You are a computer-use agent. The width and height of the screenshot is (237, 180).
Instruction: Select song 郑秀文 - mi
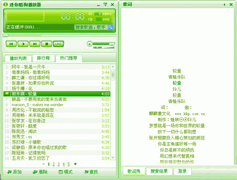57,137
